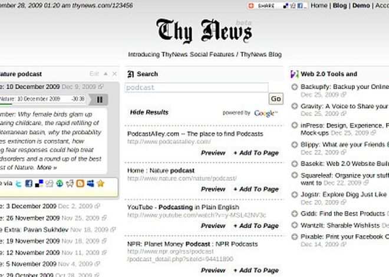This screenshot has height=277, width=389.
Task: Expand the Squareleaf item circle icon
Action: point(295,176)
